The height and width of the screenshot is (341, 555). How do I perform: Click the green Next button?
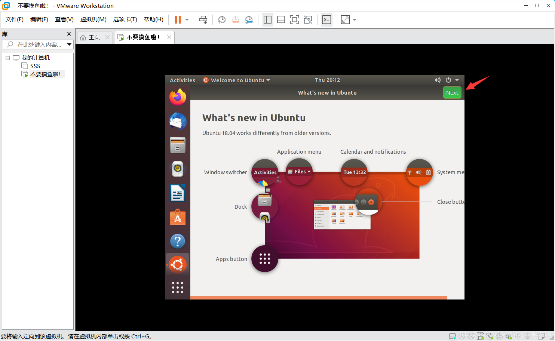tap(452, 93)
